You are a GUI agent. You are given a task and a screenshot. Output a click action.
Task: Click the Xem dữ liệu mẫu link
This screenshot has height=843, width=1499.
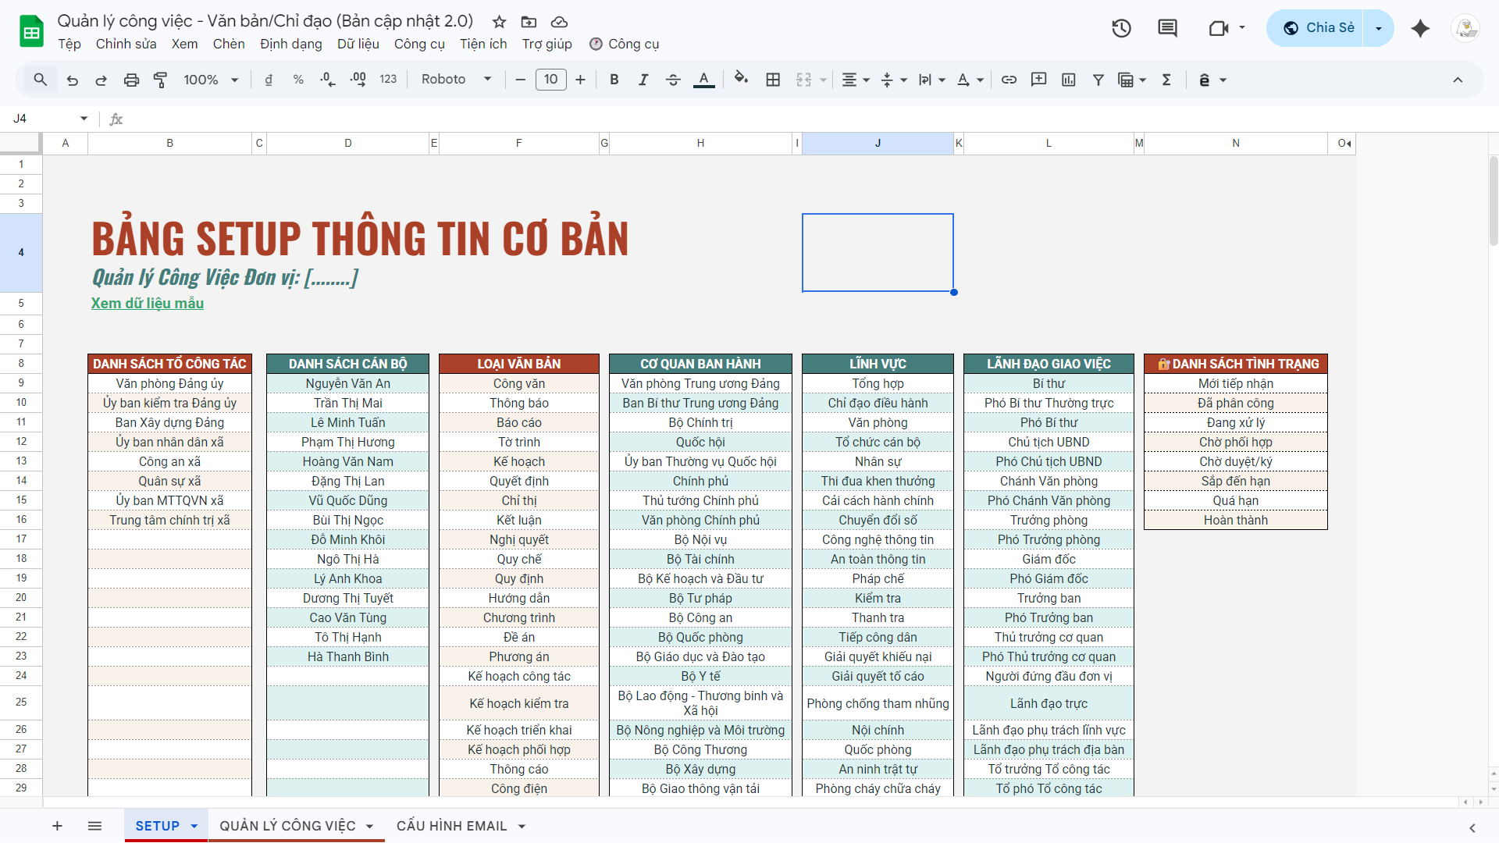[148, 304]
